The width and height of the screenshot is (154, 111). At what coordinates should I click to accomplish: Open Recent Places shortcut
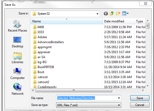pyautogui.click(x=17, y=26)
